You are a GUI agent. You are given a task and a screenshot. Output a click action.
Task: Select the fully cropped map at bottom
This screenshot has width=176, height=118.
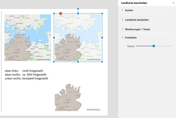pyautogui.click(x=68, y=97)
